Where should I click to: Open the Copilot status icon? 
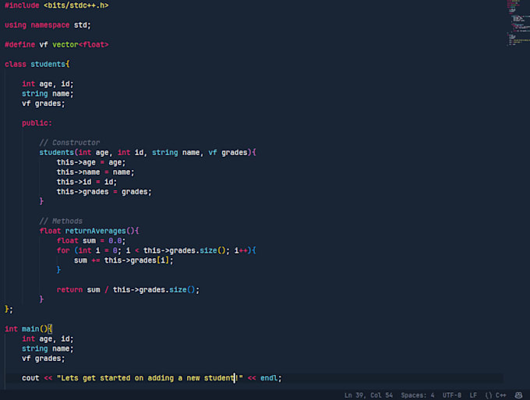(x=518, y=395)
